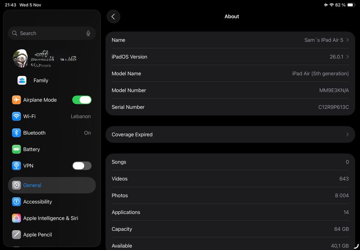The width and height of the screenshot is (360, 250).
Task: Tap the Available value 40,1 GB
Action: click(x=340, y=246)
